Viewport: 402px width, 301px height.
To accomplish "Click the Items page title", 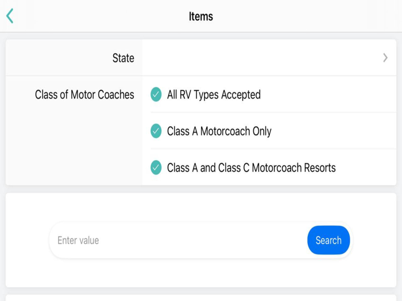I will click(x=201, y=16).
